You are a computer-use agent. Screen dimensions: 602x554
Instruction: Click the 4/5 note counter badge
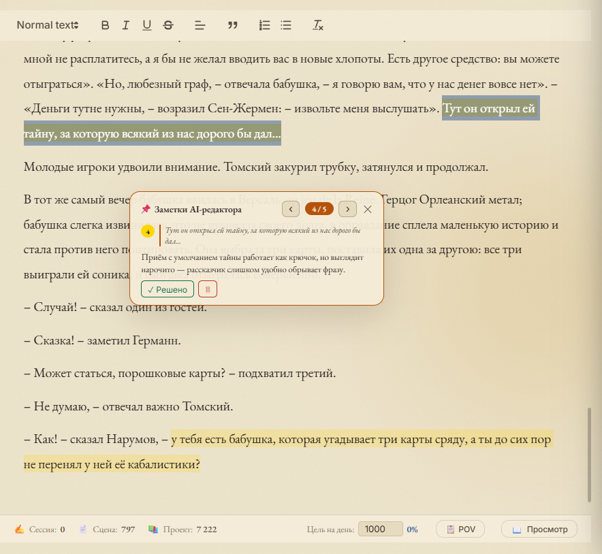[319, 209]
